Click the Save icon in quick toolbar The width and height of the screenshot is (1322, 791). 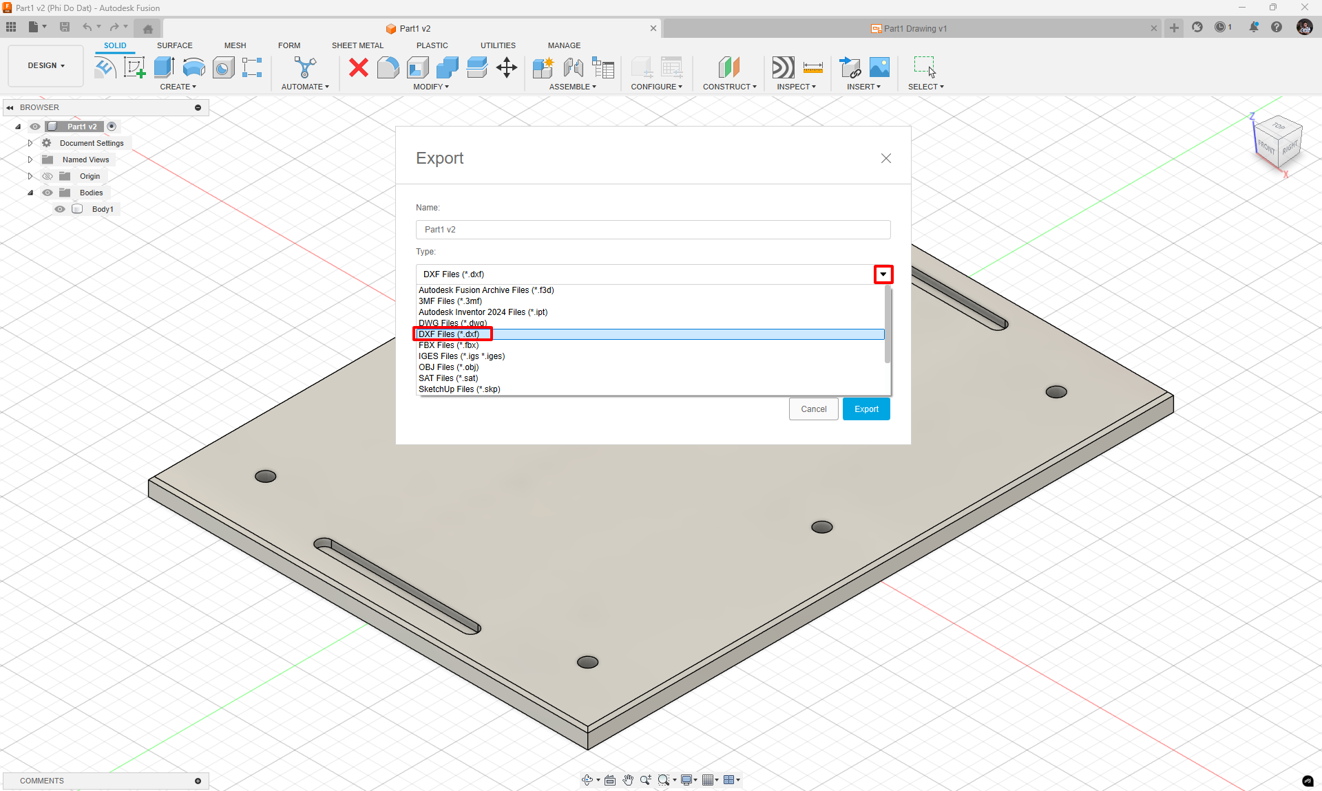click(65, 27)
